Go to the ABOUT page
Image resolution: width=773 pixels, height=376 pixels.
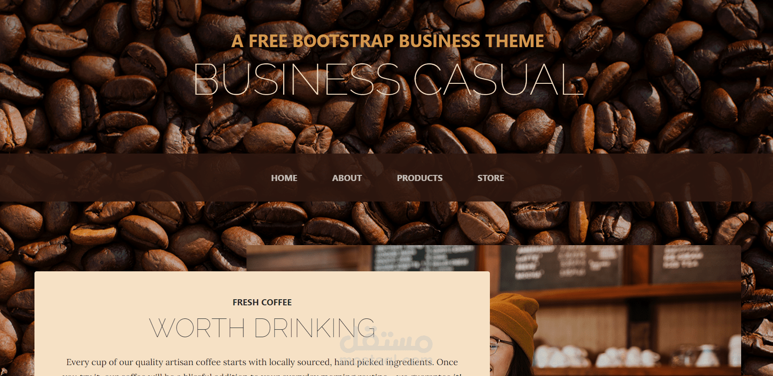(x=347, y=178)
